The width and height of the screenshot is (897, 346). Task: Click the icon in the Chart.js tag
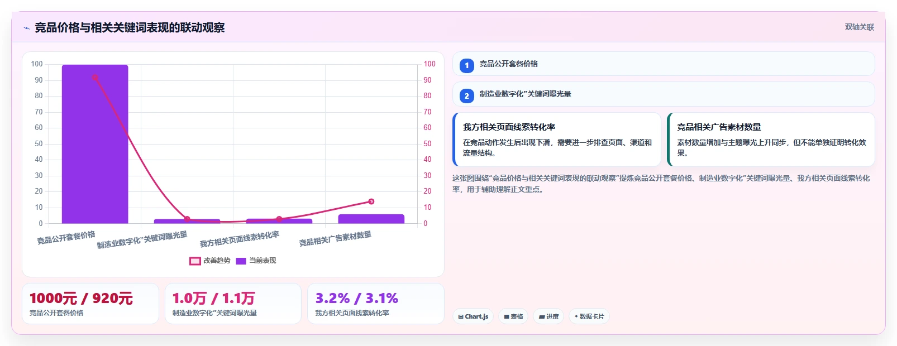coord(461,316)
